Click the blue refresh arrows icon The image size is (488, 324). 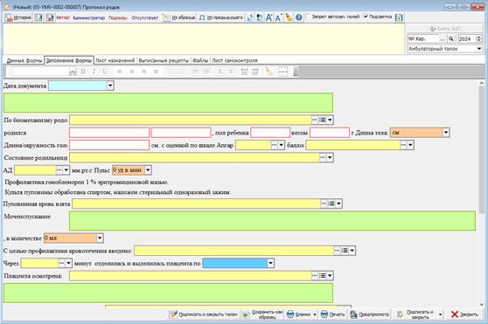(249, 17)
